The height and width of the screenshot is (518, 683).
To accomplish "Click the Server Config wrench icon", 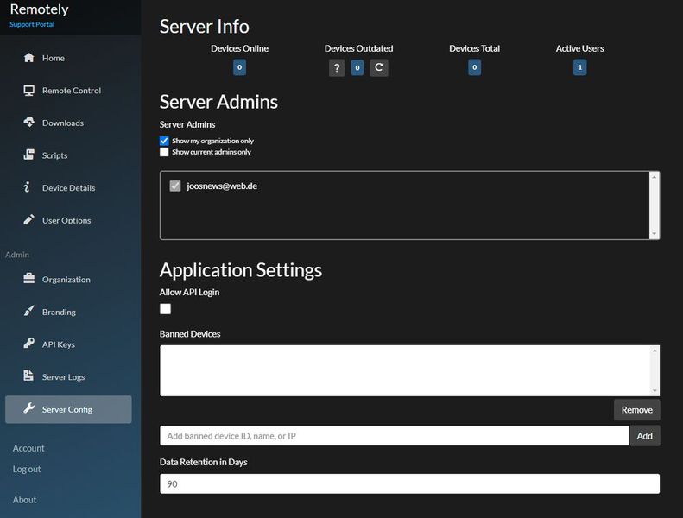I will (x=28, y=408).
